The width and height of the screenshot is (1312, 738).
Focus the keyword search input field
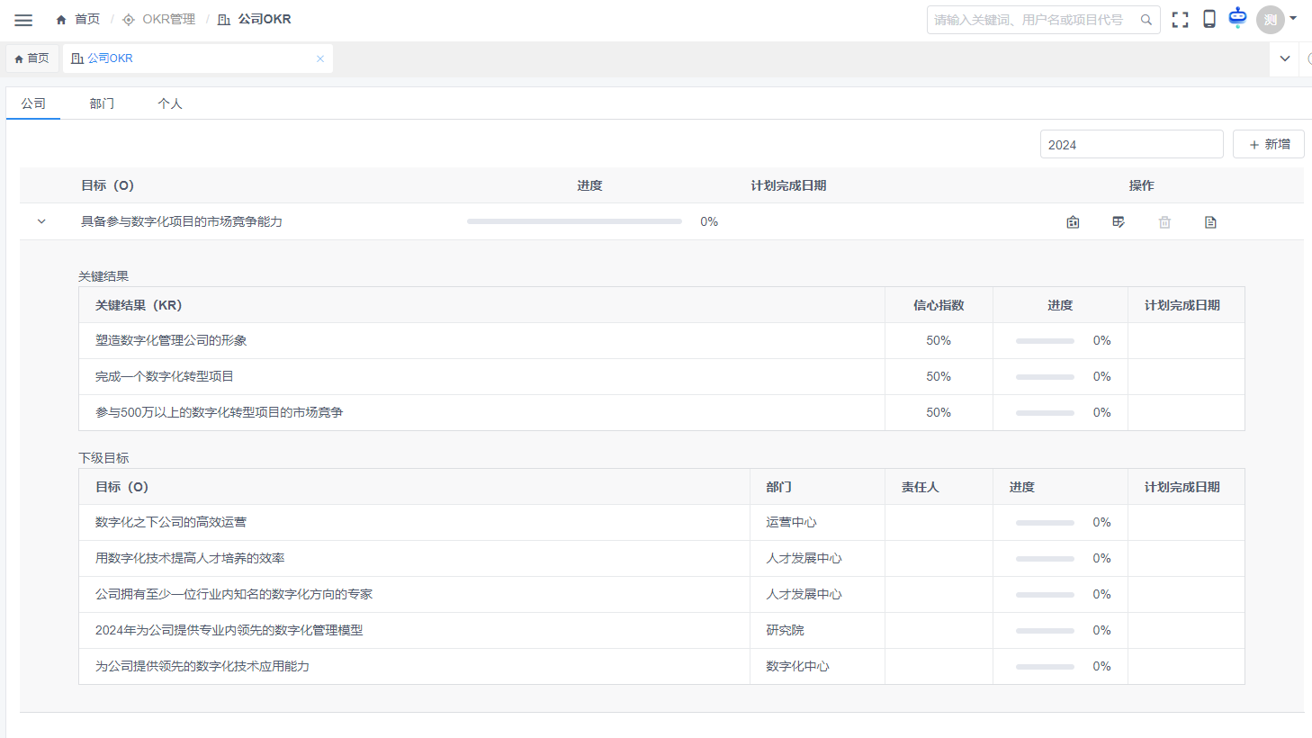(1030, 20)
